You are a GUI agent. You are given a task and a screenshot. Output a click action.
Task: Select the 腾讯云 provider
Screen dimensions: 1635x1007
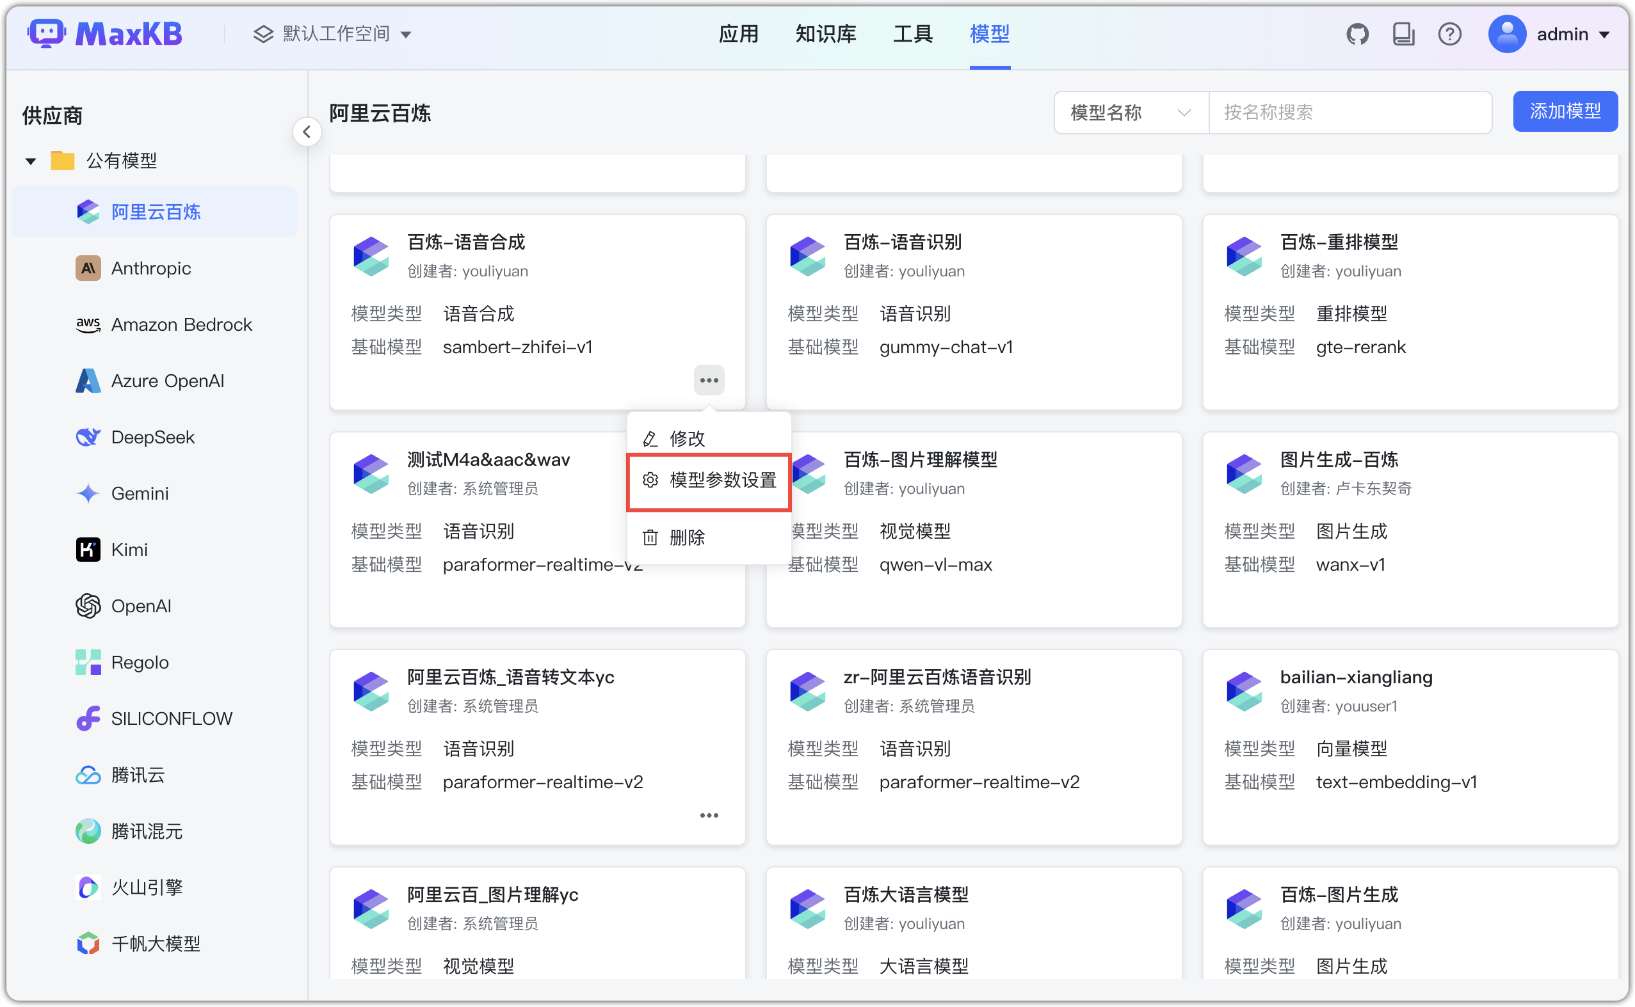point(154,775)
